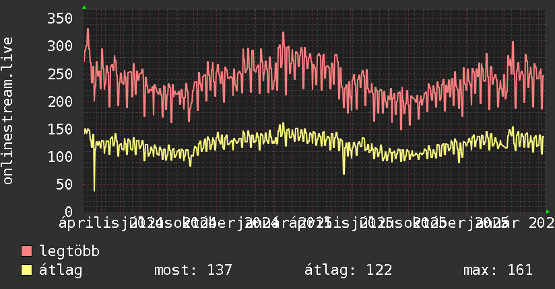Viewport: 555px width, 289px height.
Task: Click the 200 y-axis label
Action: (60, 101)
